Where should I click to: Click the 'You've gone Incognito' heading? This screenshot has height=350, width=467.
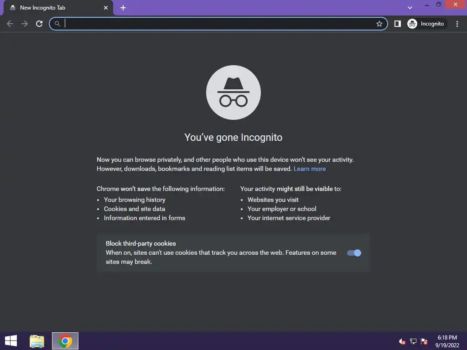pos(233,138)
